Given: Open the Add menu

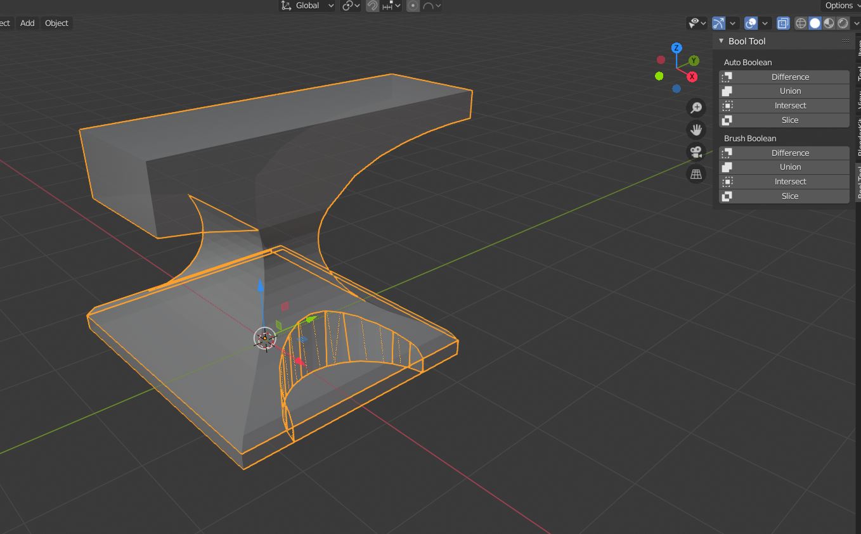Looking at the screenshot, I should (27, 23).
